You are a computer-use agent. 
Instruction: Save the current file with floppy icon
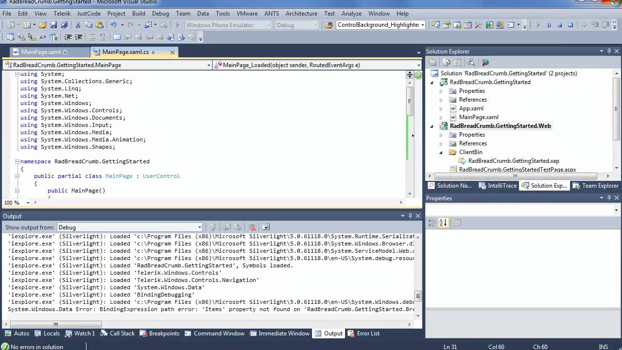(x=53, y=25)
